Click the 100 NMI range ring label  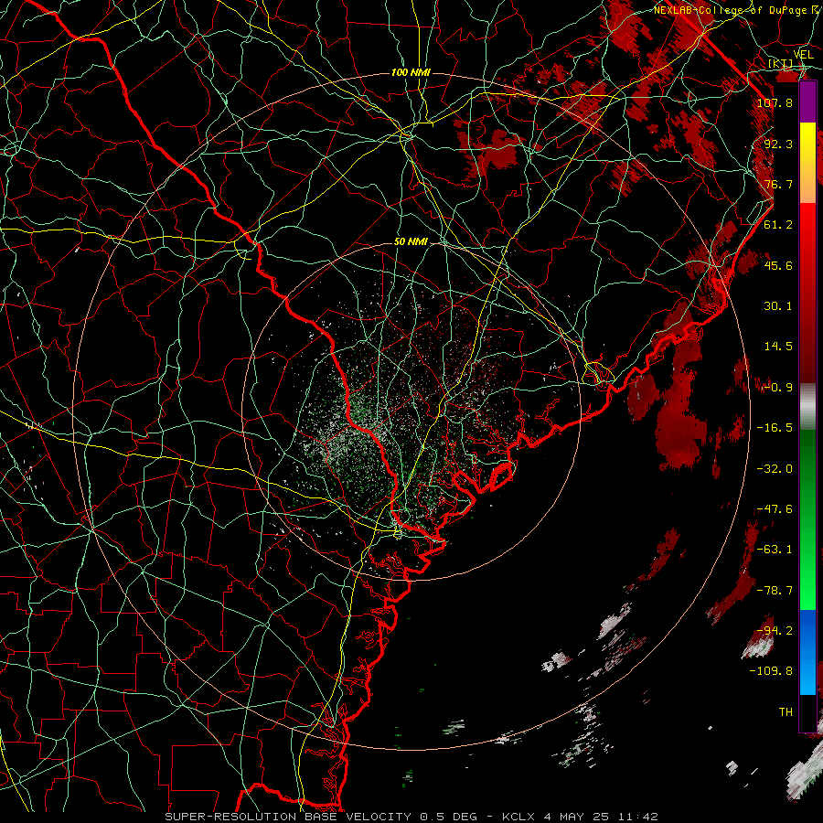[x=411, y=72]
